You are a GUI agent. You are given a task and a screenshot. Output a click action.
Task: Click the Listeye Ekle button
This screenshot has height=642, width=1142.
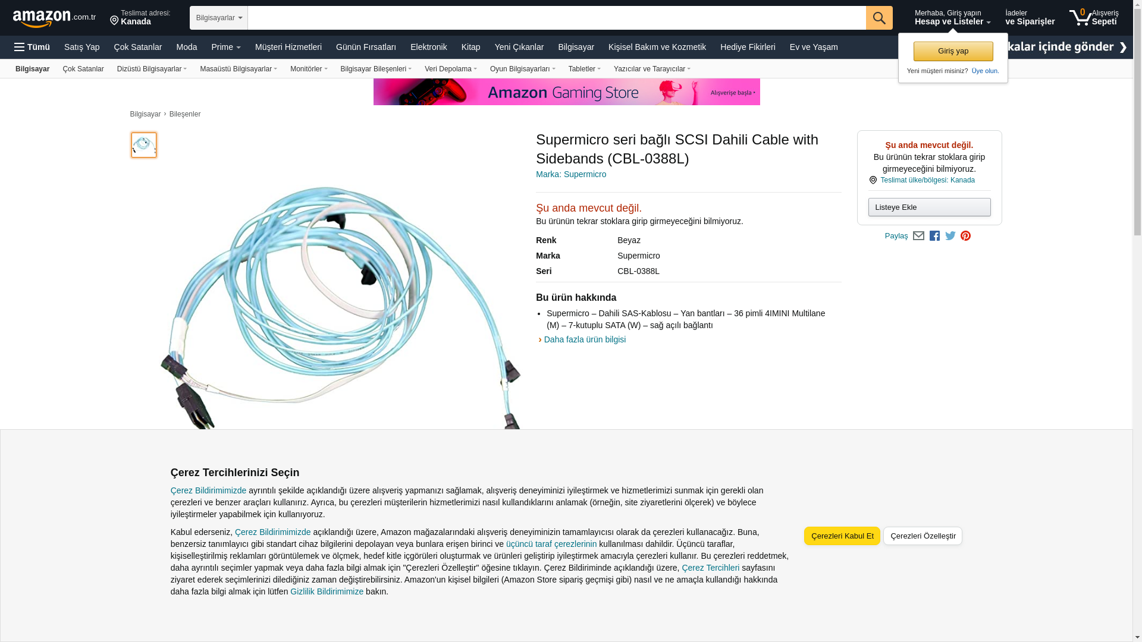click(x=929, y=207)
